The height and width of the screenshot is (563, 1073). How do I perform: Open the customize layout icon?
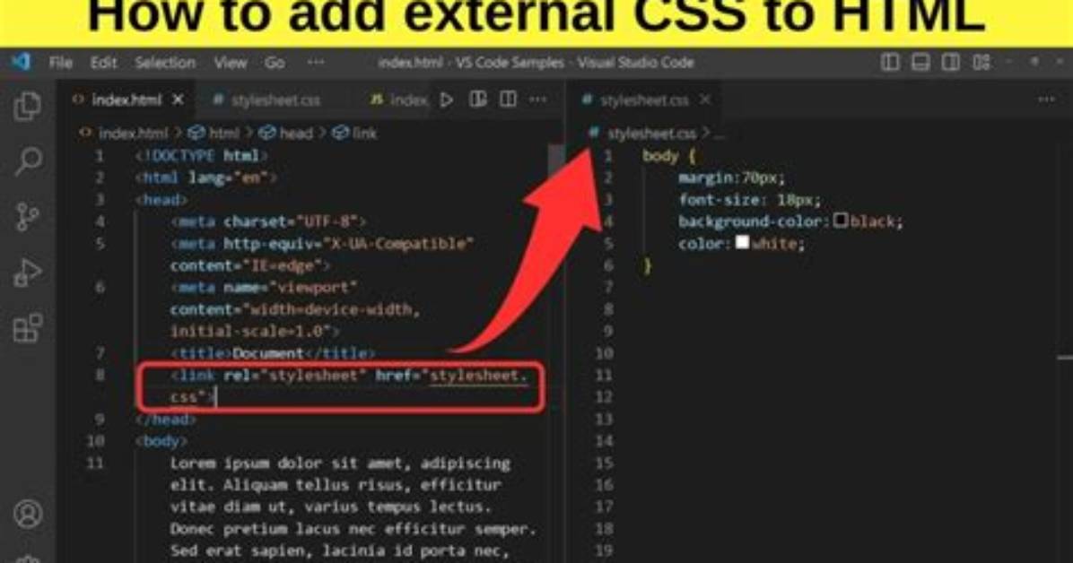tap(981, 62)
